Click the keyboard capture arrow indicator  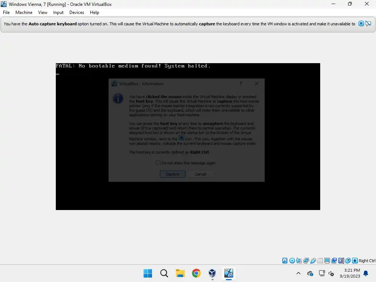coord(355,261)
